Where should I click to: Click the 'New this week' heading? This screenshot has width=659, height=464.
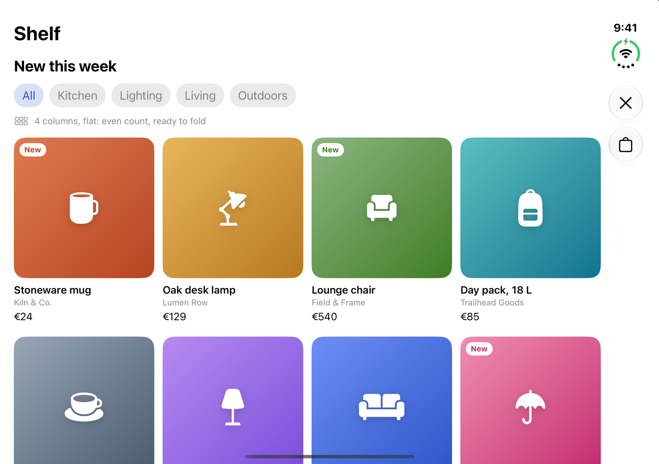tap(65, 66)
